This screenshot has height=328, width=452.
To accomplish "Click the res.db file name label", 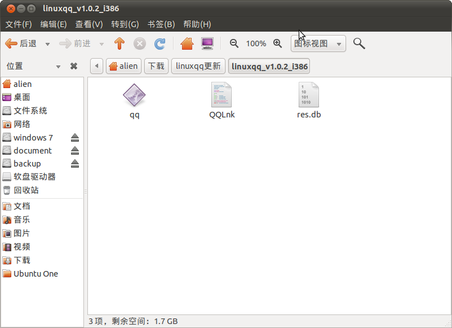I will (x=309, y=115).
